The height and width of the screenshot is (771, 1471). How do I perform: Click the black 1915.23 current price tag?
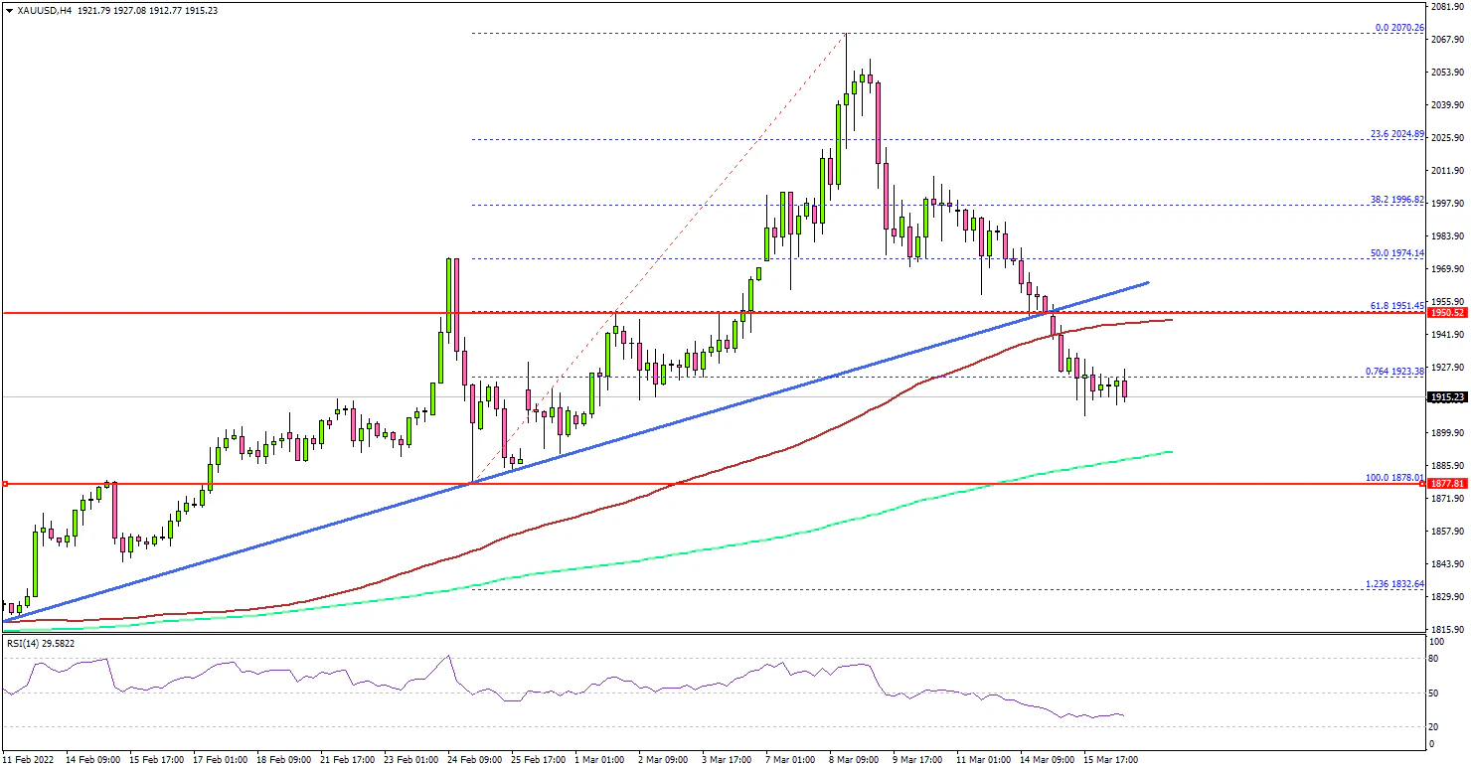[1447, 397]
